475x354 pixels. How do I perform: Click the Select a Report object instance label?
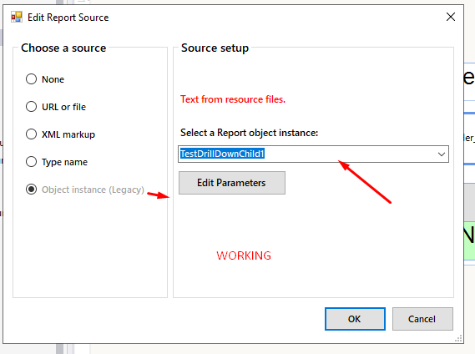249,133
